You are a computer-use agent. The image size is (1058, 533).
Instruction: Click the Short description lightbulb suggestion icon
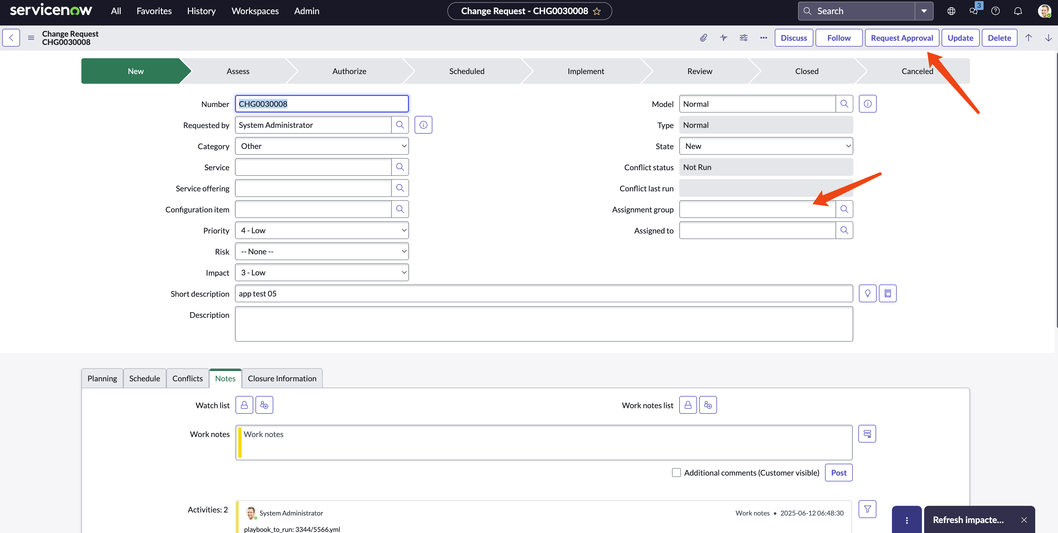tap(868, 293)
